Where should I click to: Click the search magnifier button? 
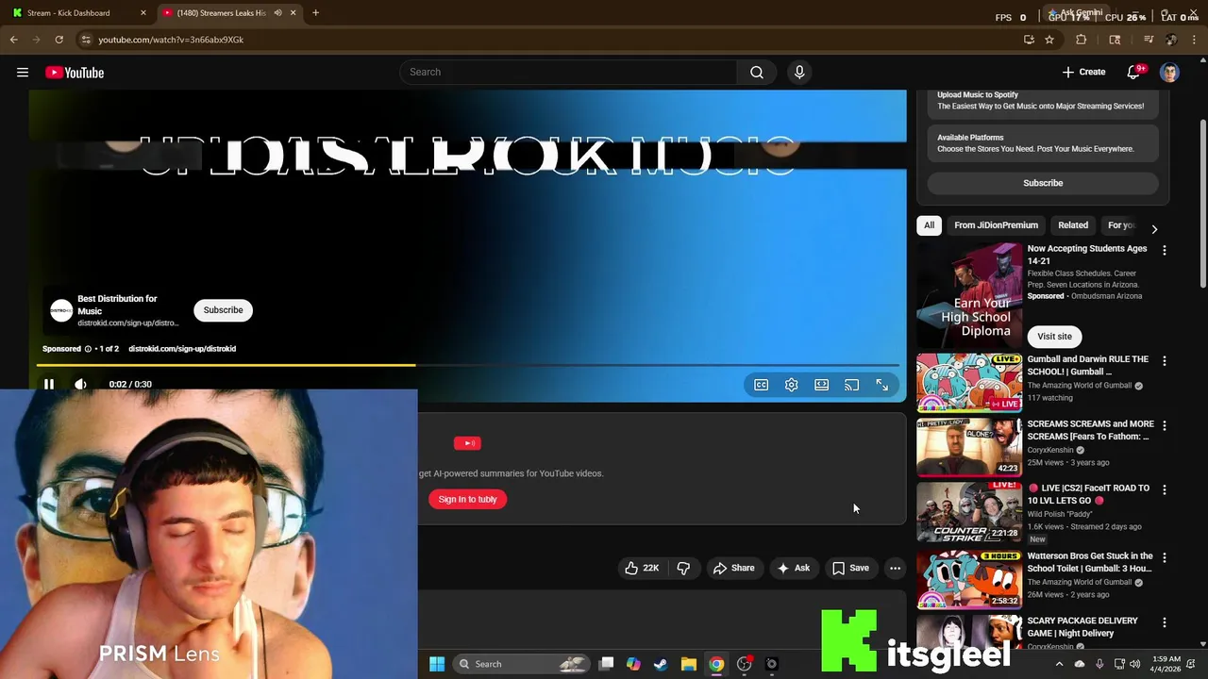click(x=757, y=73)
